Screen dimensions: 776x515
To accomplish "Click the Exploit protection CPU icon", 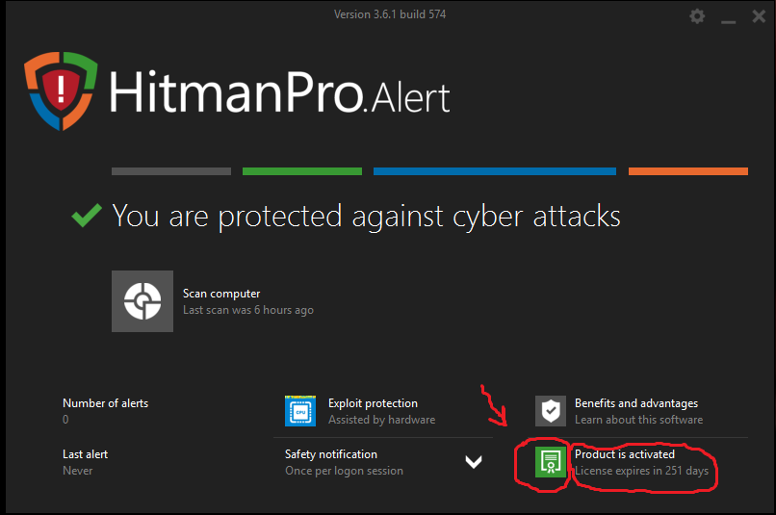I will pos(300,411).
